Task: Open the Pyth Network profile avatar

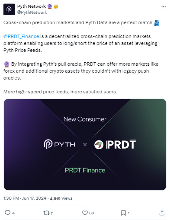Action: coord(9,10)
